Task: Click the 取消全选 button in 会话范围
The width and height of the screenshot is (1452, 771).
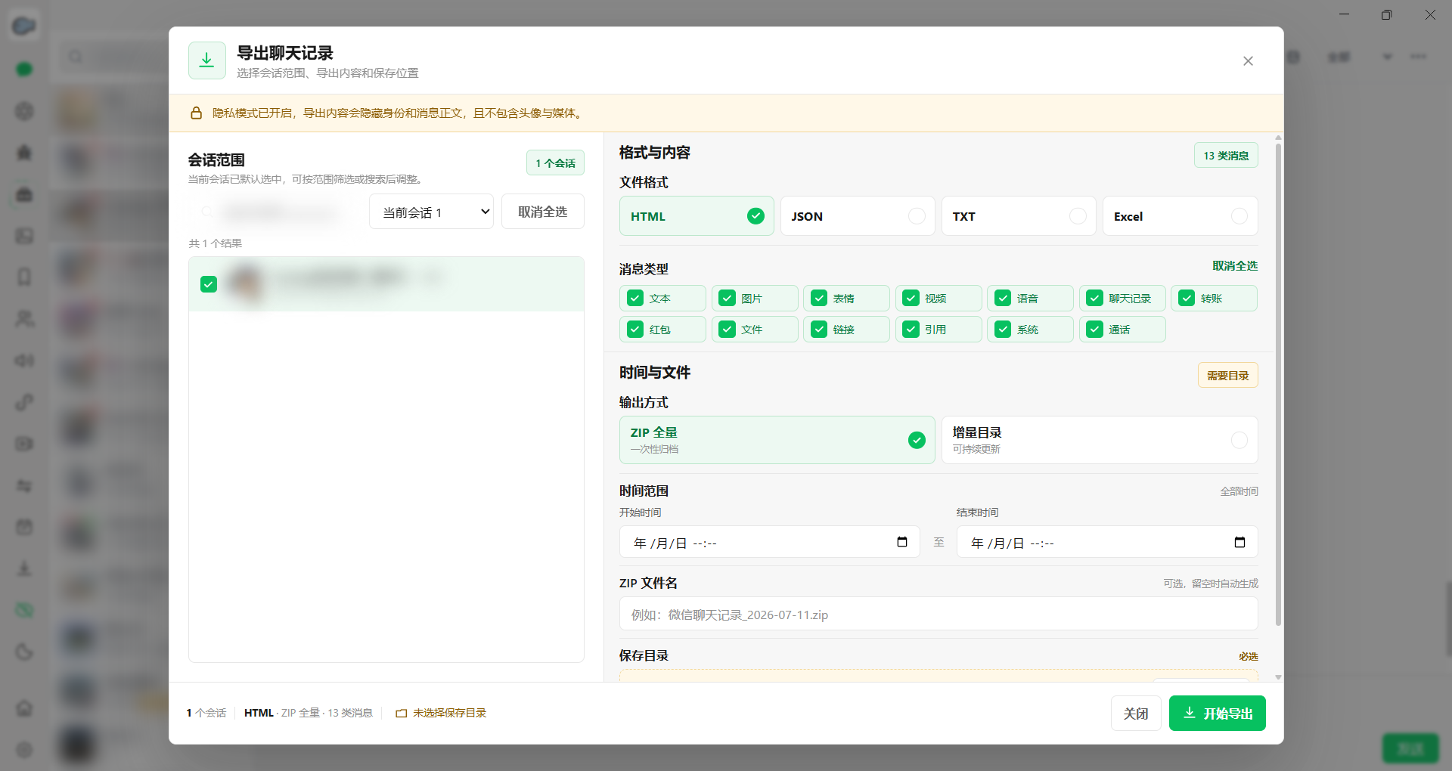Action: pos(542,212)
